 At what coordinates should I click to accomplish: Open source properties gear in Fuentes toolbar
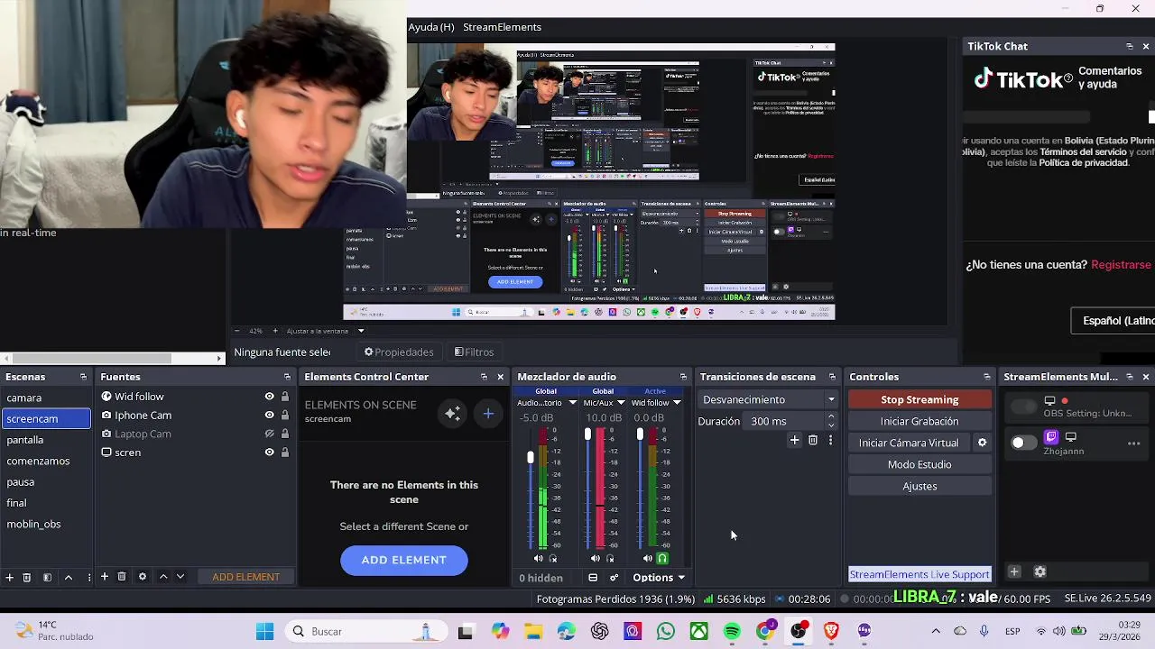142,577
